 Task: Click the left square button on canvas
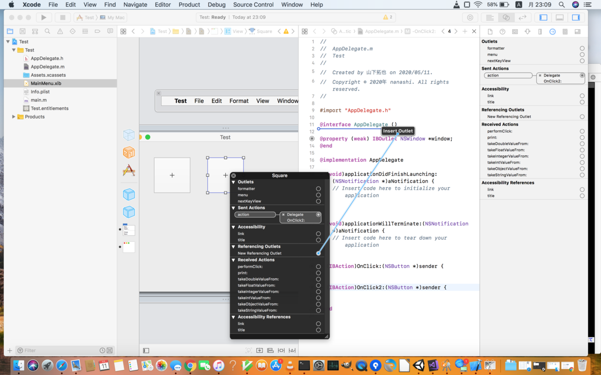tap(172, 175)
